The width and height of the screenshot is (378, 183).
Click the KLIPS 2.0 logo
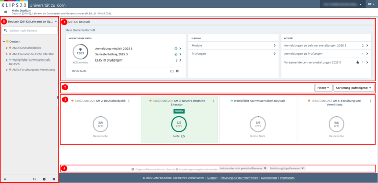pyautogui.click(x=14, y=5)
